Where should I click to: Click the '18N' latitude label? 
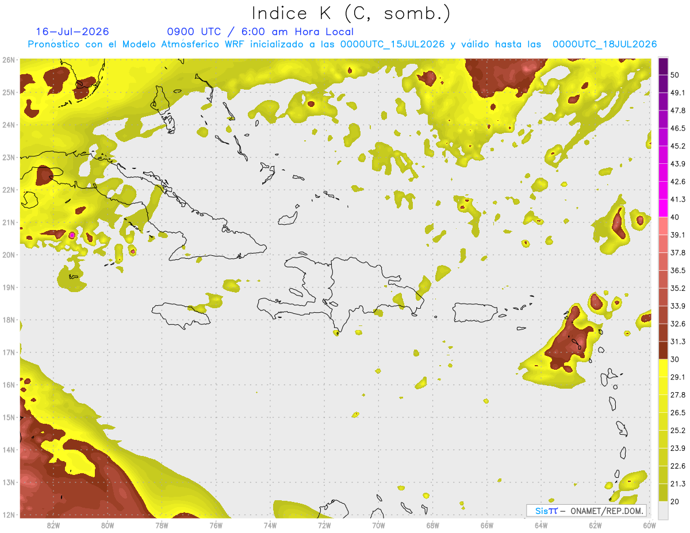tap(8, 320)
